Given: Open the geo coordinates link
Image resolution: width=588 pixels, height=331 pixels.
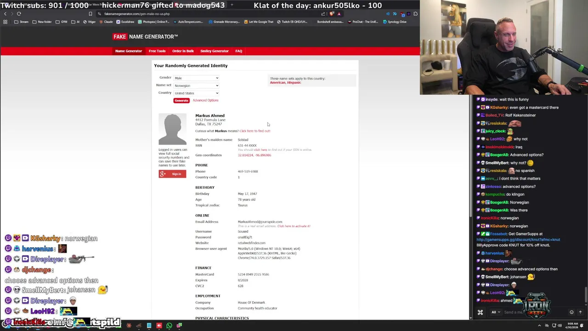Looking at the screenshot, I should 254,155.
